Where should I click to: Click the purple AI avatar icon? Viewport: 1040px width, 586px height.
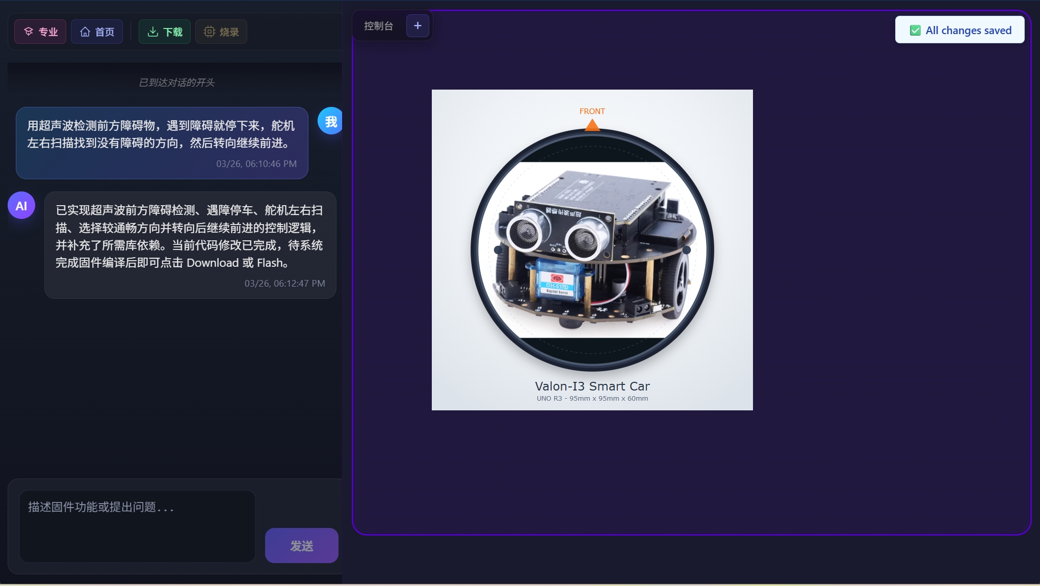click(21, 206)
